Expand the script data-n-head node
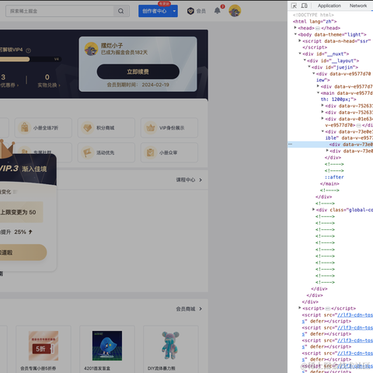Screen dimensions: 373x373 (x=299, y=40)
